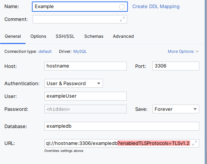Switch to the Options tab
Image resolution: width=207 pixels, height=164 pixels.
click(x=38, y=36)
